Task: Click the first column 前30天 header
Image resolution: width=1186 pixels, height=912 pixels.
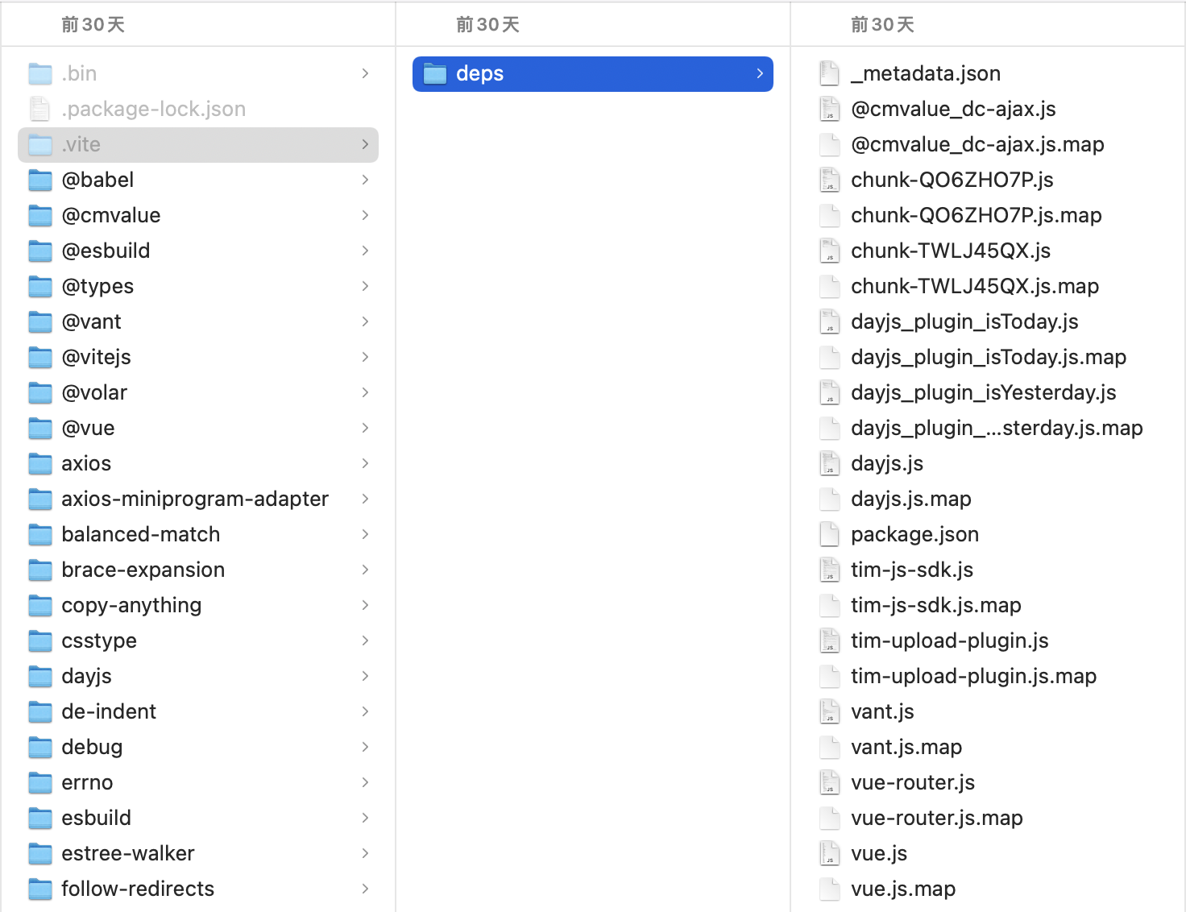Action: click(93, 25)
